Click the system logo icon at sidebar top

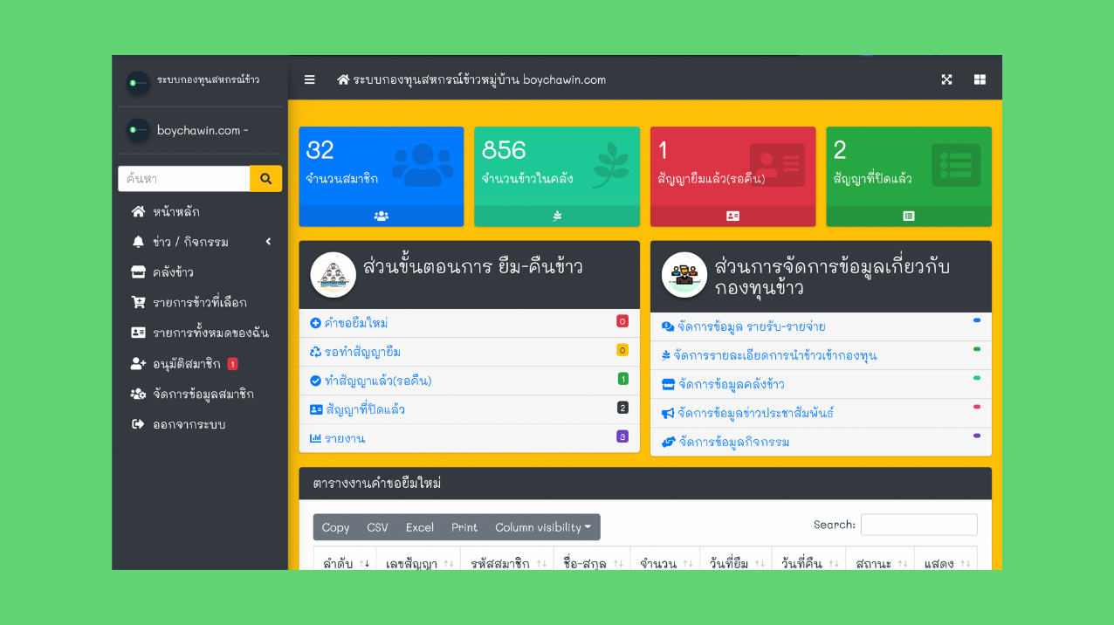point(138,83)
